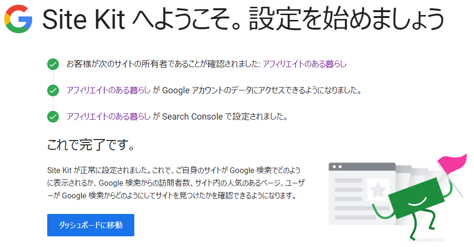Click the site ownership verified checkmark icon

(53, 64)
